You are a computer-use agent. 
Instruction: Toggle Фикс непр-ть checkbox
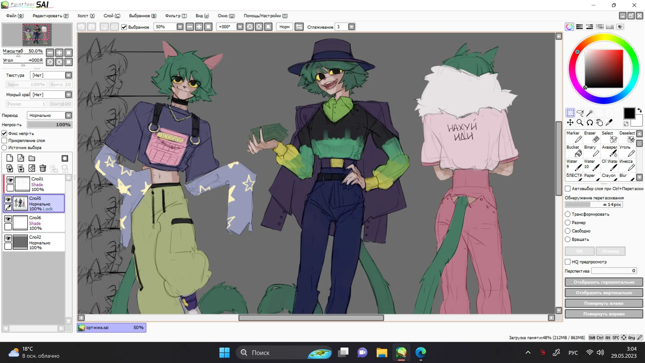[4, 133]
